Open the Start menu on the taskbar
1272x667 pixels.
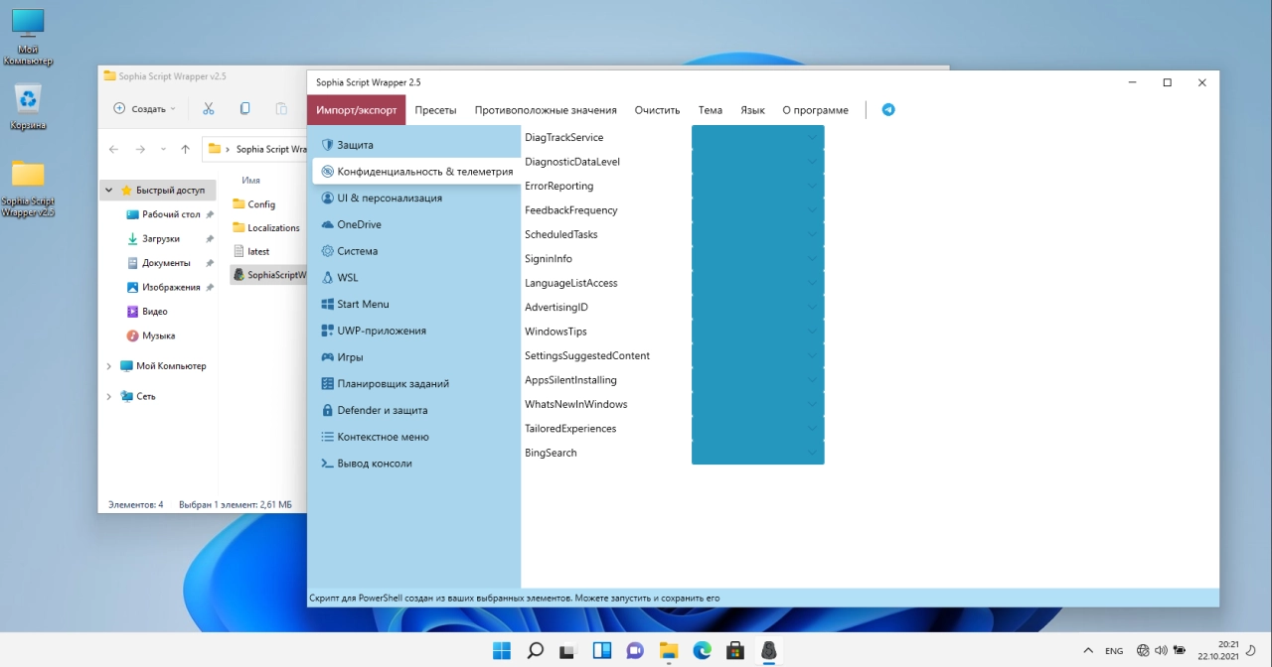click(x=502, y=651)
